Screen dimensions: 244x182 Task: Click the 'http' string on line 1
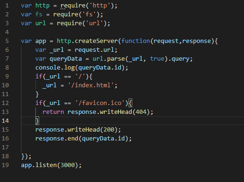pyautogui.click(x=100, y=6)
